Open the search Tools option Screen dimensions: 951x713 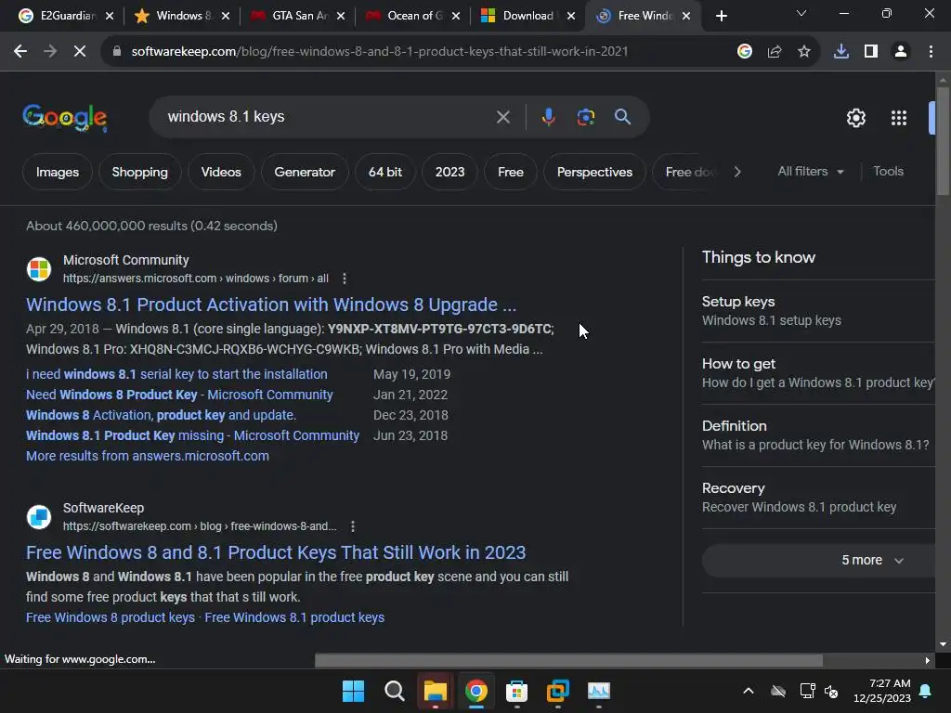888,172
